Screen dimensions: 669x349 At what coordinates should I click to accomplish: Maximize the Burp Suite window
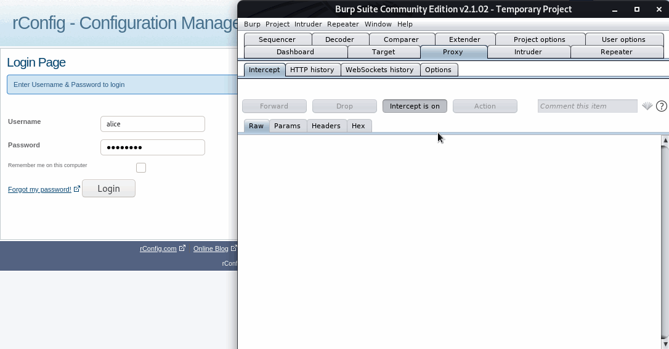pyautogui.click(x=637, y=9)
